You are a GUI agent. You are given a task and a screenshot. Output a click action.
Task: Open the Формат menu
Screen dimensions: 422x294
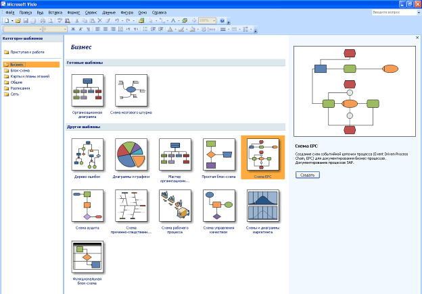coord(74,12)
